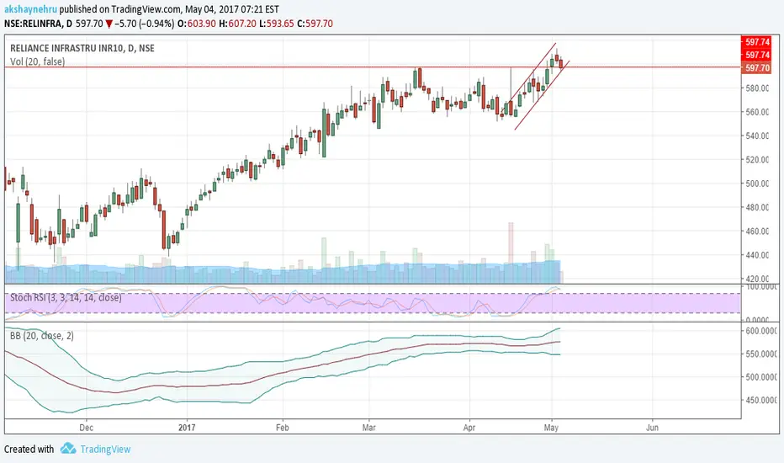The image size is (784, 463).
Task: Select the Vol (20, false) indicator label
Action: [x=38, y=61]
